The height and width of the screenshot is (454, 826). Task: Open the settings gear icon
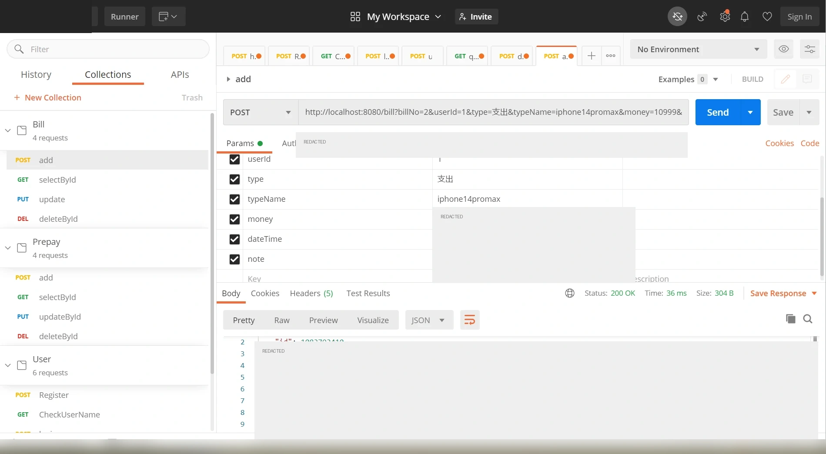coord(725,17)
